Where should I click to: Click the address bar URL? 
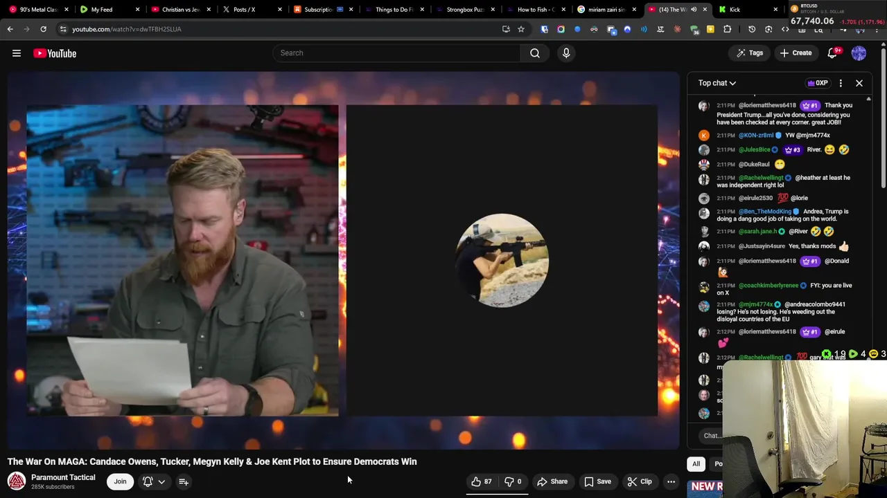(x=127, y=29)
